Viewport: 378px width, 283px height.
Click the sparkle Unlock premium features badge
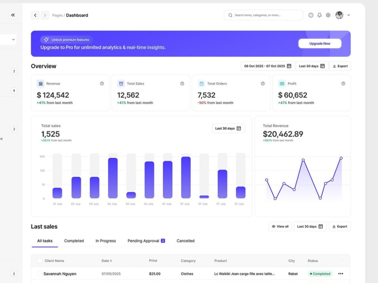66,40
